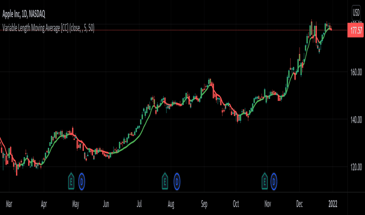
Task: Click the November dividend D marker
Action: (x=274, y=181)
